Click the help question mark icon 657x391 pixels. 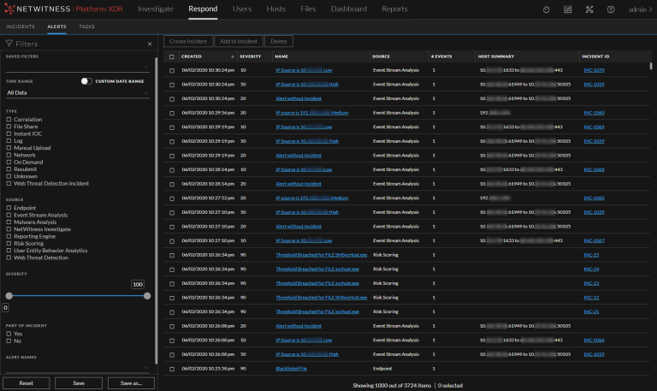611,9
